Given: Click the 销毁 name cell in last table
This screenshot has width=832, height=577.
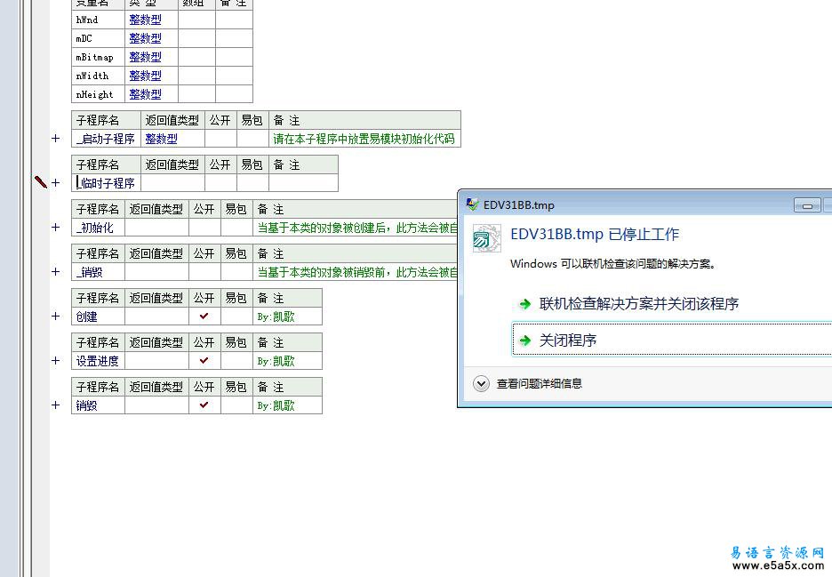Looking at the screenshot, I should tap(98, 405).
